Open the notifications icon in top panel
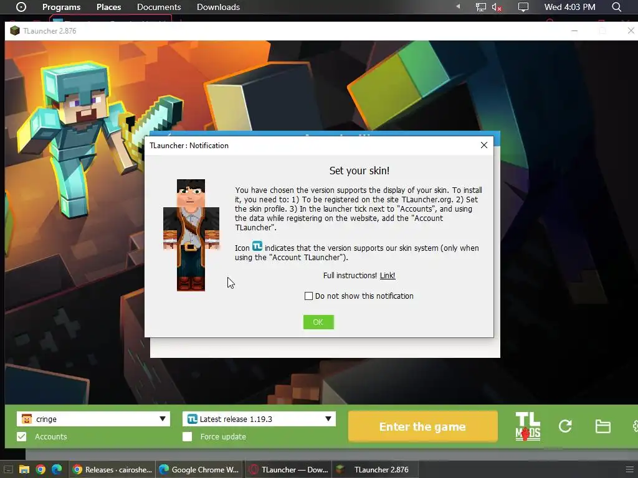The width and height of the screenshot is (638, 478). click(523, 7)
